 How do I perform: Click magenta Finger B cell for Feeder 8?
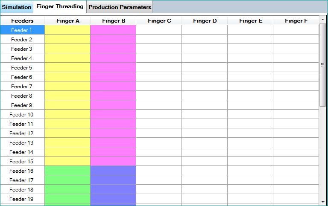pyautogui.click(x=113, y=96)
